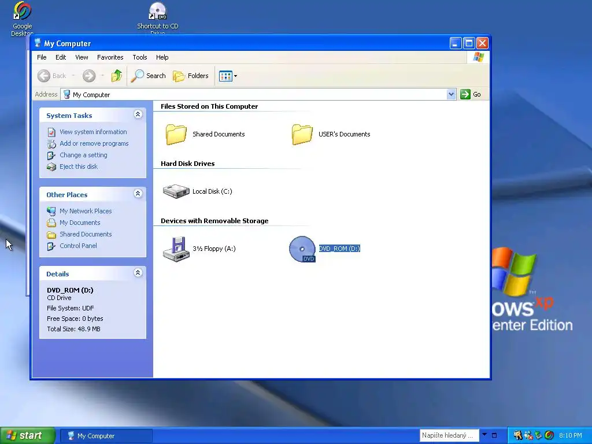Image resolution: width=592 pixels, height=444 pixels.
Task: Open the Views dropdown button
Action: click(x=228, y=76)
